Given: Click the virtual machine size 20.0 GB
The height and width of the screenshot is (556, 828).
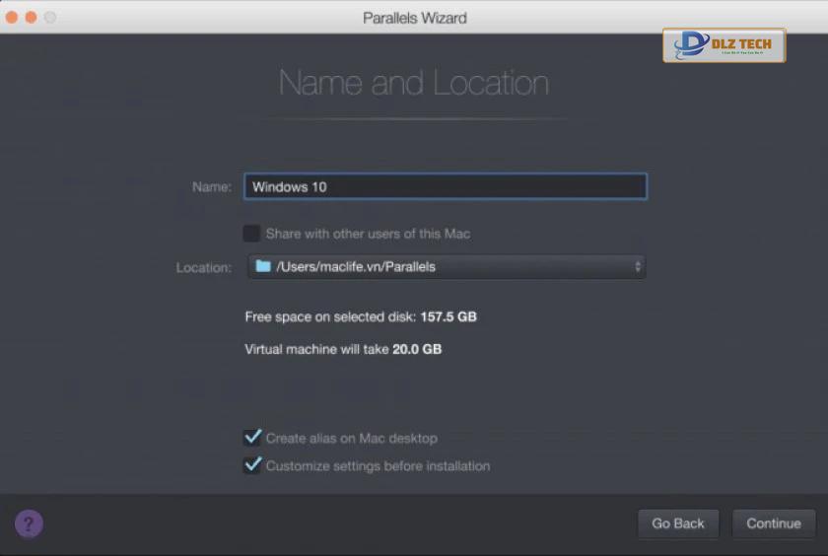Looking at the screenshot, I should click(417, 349).
